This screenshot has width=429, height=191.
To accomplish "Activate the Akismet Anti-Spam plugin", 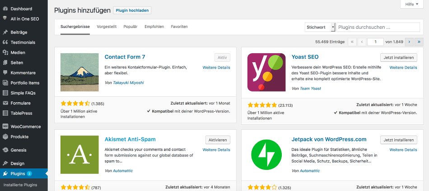I will click(218, 140).
